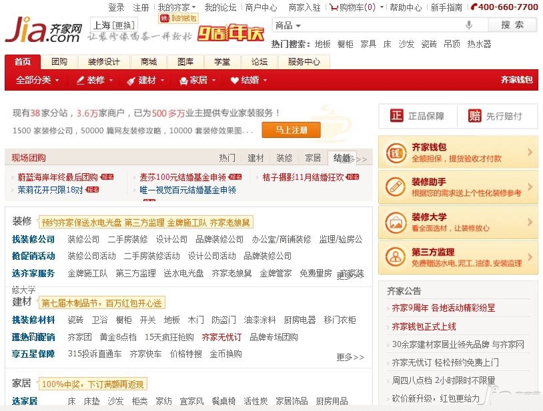The width and height of the screenshot is (543, 411).
Task: Click 齐家无忧订 in 建材 section
Action: (x=221, y=337)
